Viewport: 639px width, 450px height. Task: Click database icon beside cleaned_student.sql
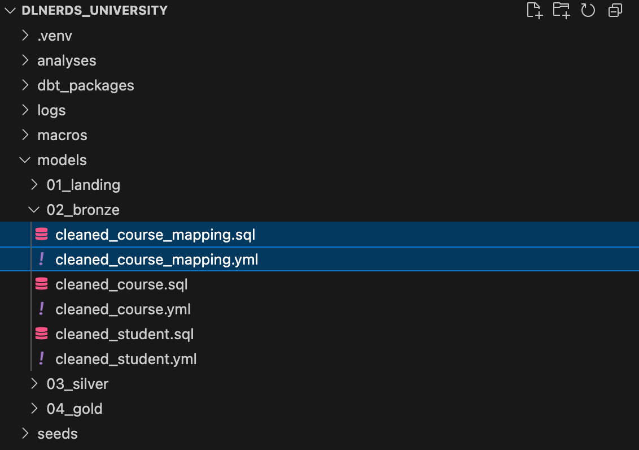(41, 334)
